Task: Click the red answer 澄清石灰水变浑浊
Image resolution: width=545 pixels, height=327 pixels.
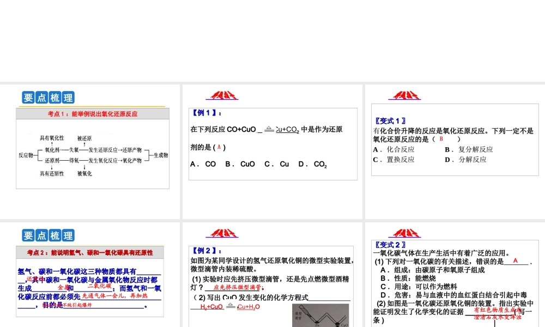Action: click(x=498, y=317)
